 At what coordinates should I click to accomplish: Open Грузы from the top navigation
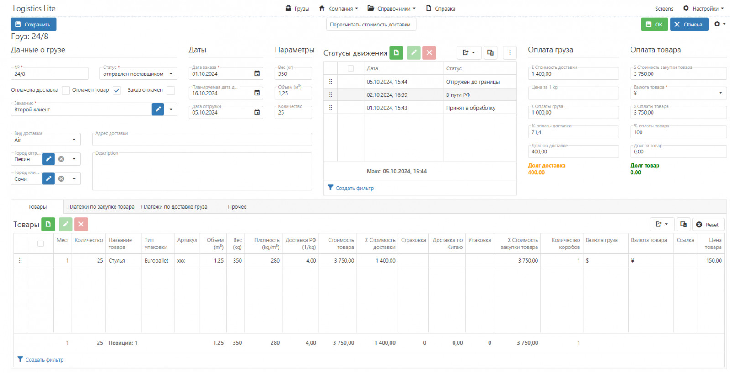297,8
